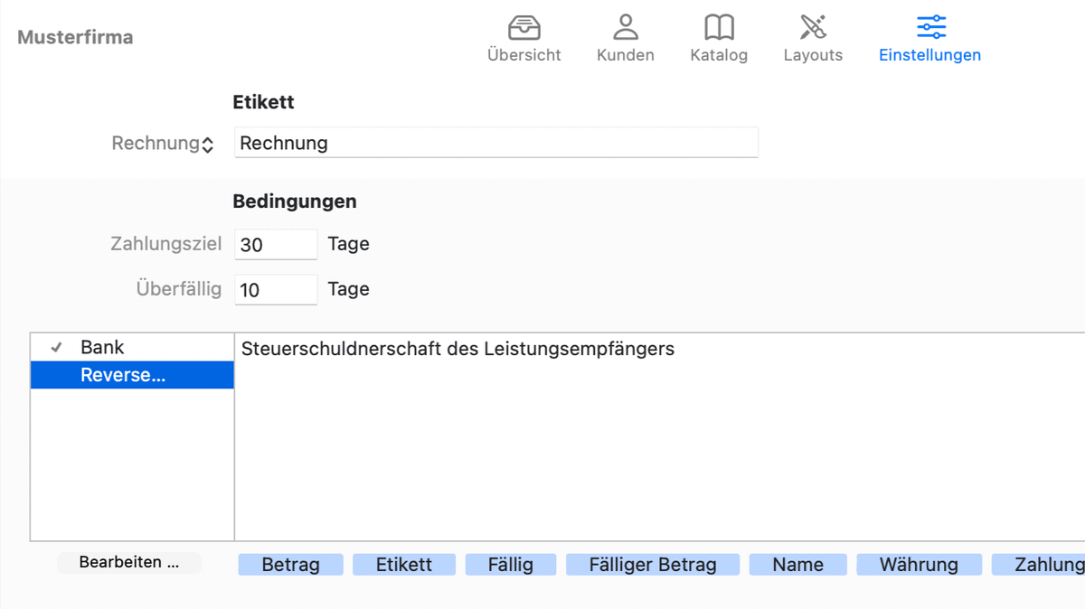Screen dimensions: 1085x609
Task: Open the Übersicht inbox tray icon
Action: tap(524, 28)
